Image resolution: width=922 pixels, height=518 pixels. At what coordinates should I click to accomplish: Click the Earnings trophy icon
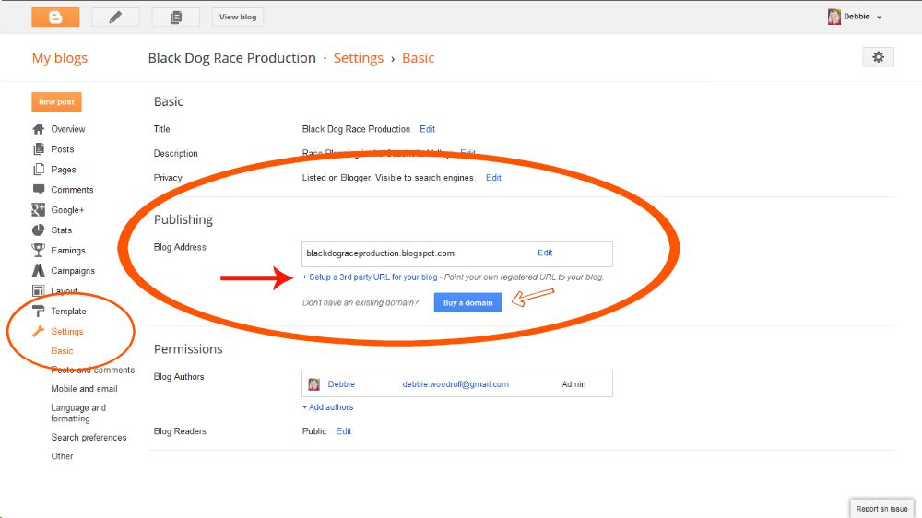point(38,251)
